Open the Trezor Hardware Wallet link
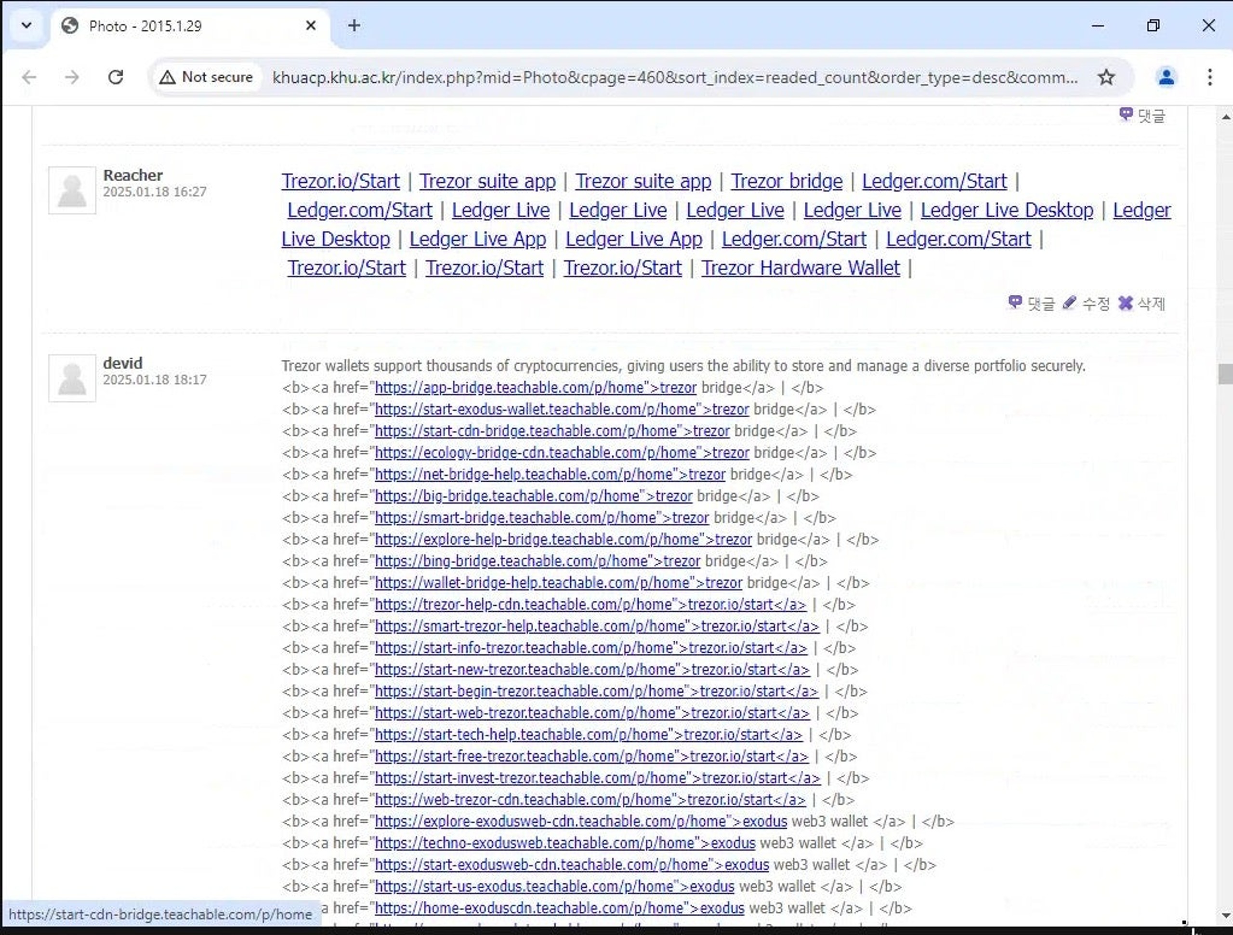Screen dimensions: 1233x935 point(800,268)
